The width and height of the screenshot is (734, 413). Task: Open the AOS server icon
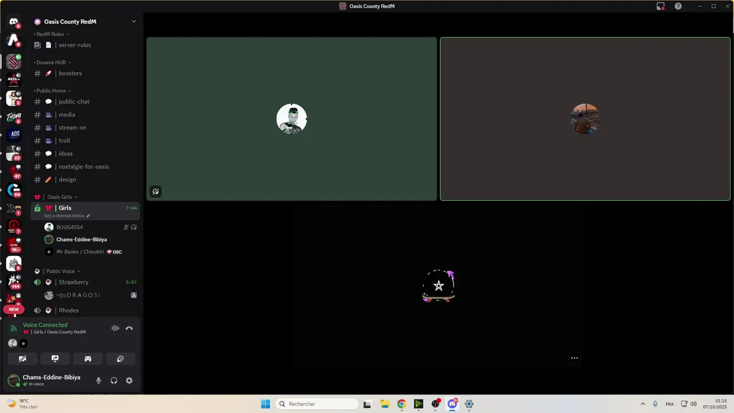14,135
